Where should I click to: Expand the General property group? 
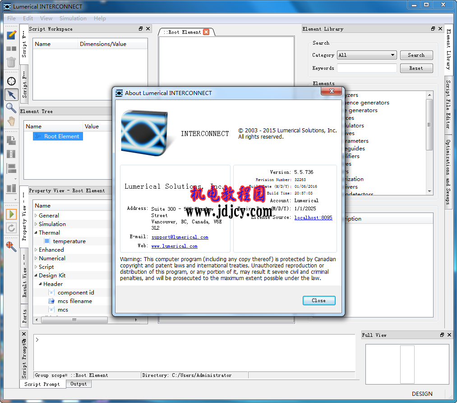(36, 216)
